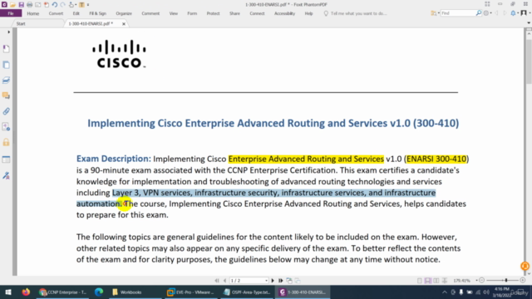Open the Fields panel icon in left sidebar
The height and width of the screenshot is (299, 532).
[x=6, y=159]
